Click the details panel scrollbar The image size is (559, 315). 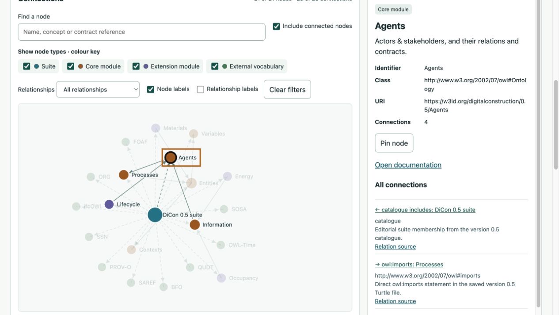click(x=538, y=154)
